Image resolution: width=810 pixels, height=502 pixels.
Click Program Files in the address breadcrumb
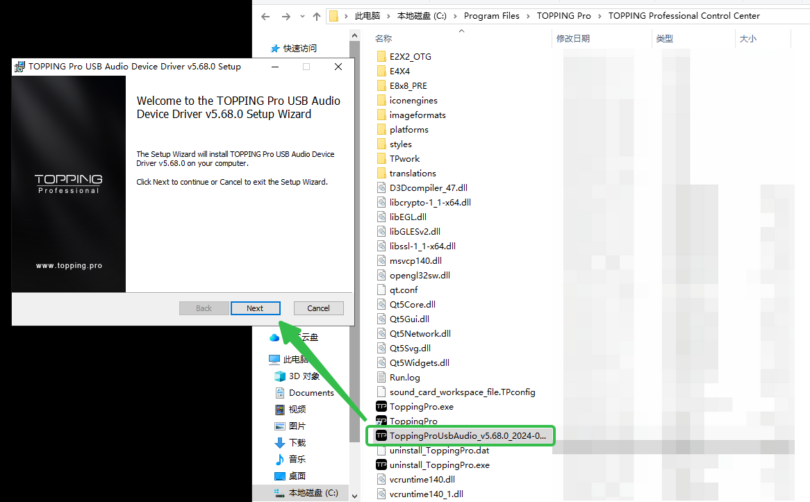491,16
